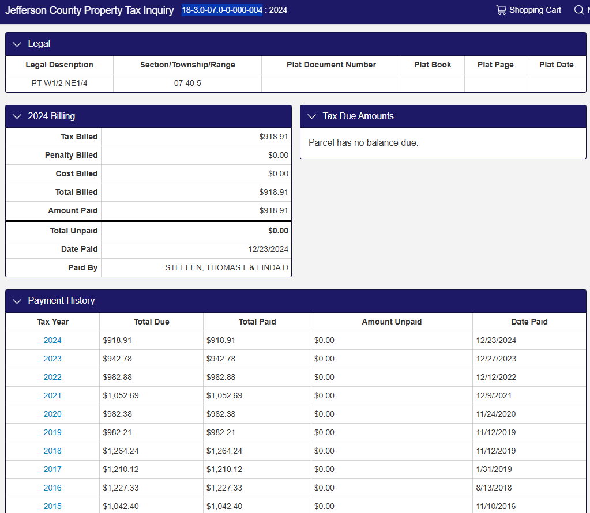
Task: Open tax year 2015 link
Action: point(52,506)
